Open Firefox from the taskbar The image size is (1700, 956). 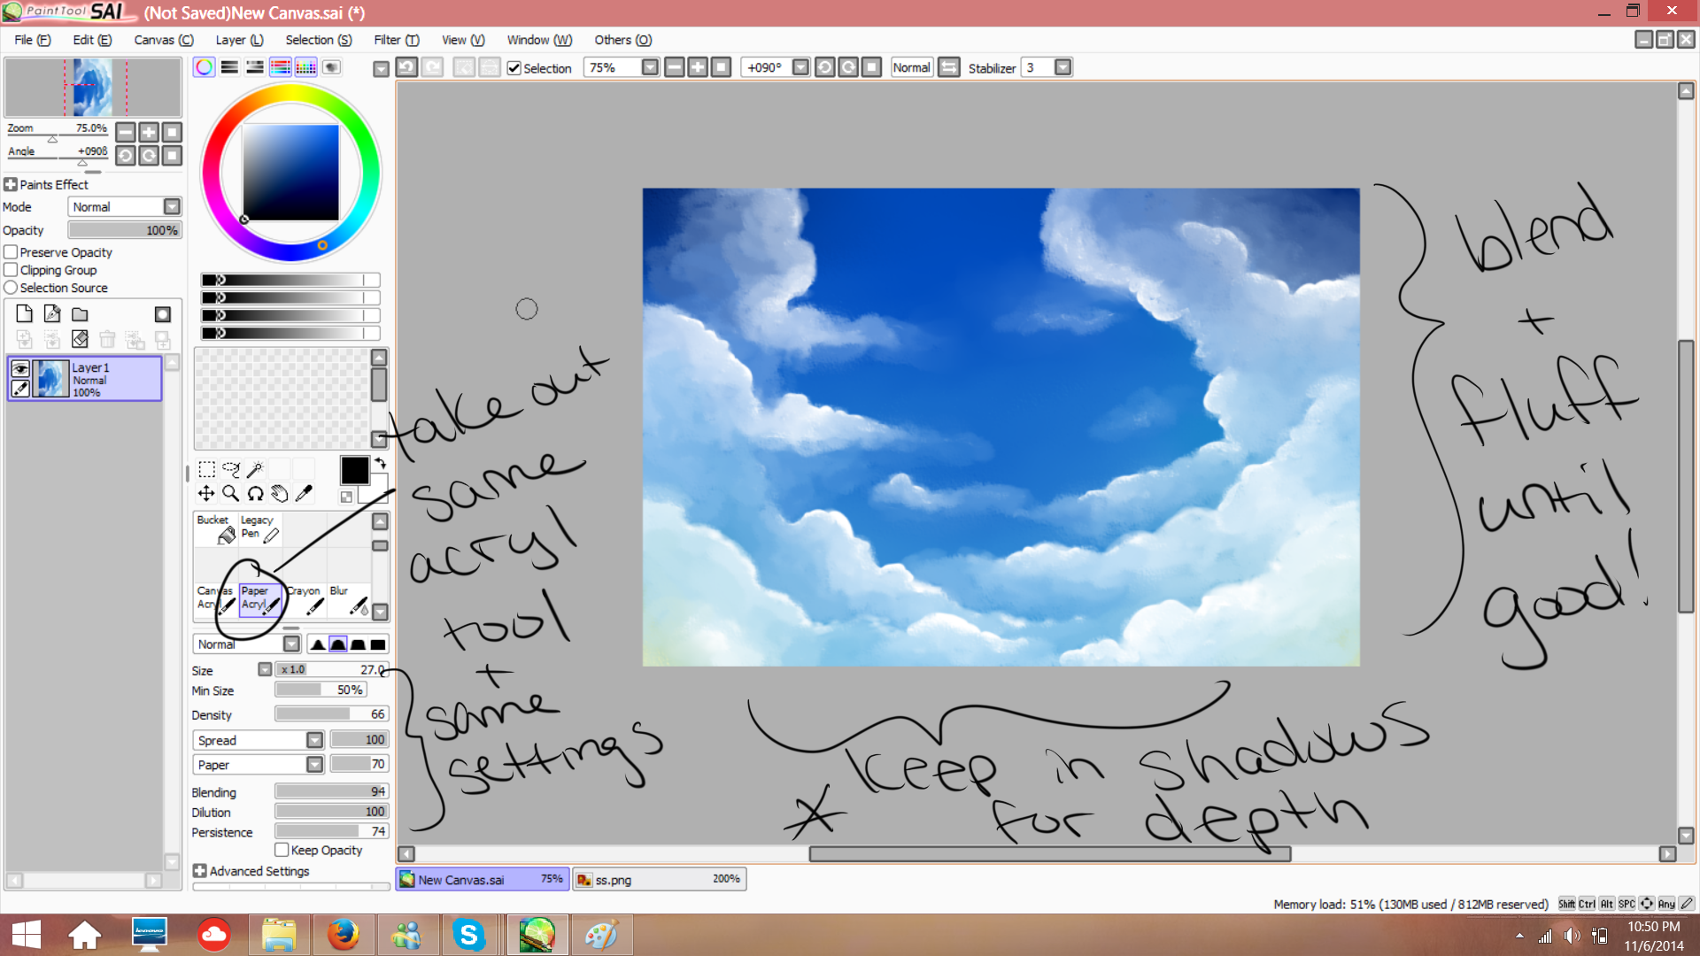[343, 935]
